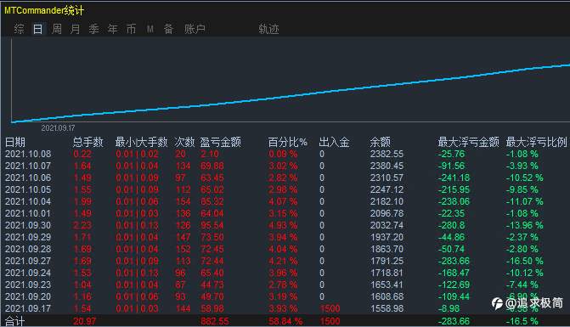
Task: Click the 百分比% column header
Action: pyautogui.click(x=288, y=142)
